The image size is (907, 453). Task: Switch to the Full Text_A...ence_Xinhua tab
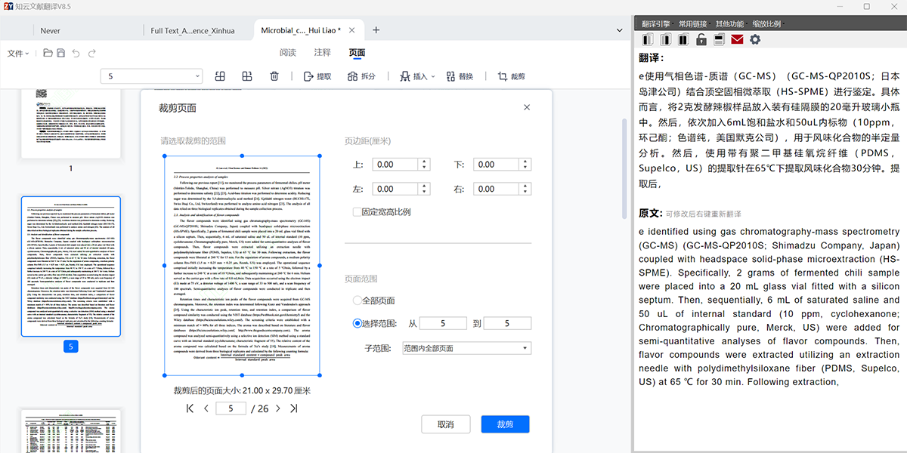tap(192, 30)
